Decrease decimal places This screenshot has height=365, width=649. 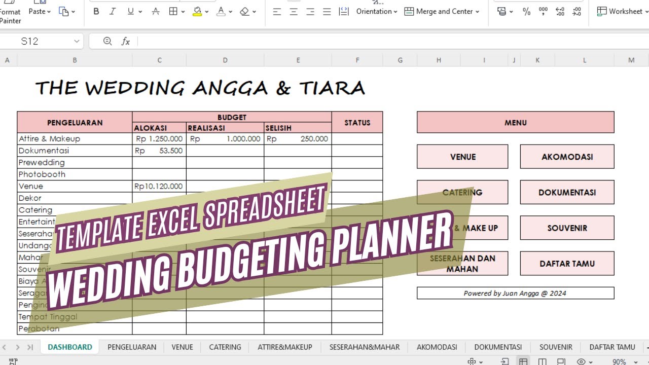tap(577, 11)
